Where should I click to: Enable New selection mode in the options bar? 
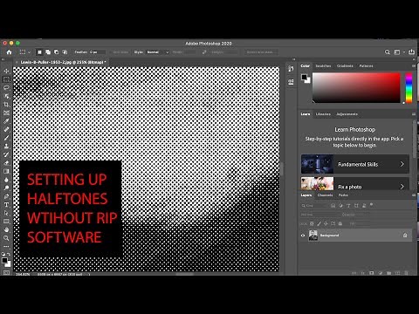click(x=39, y=52)
